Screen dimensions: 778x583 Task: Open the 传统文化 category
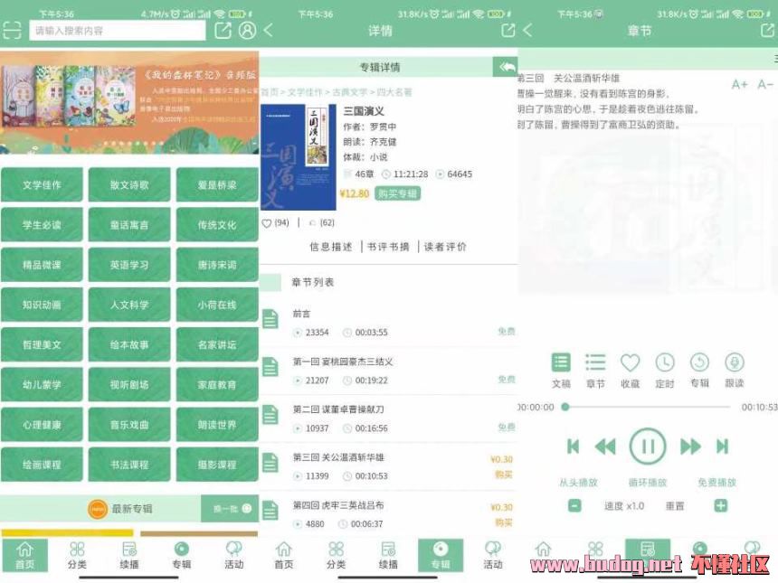[217, 225]
